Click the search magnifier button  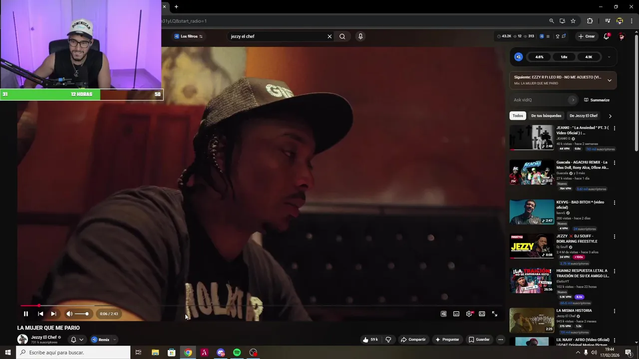pyautogui.click(x=342, y=36)
